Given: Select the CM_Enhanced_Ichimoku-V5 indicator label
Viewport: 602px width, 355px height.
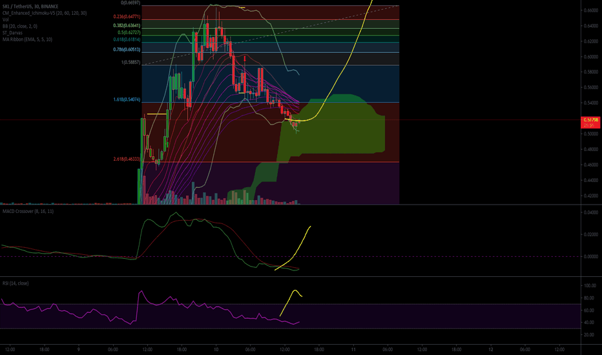Looking at the screenshot, I should pyautogui.click(x=45, y=13).
